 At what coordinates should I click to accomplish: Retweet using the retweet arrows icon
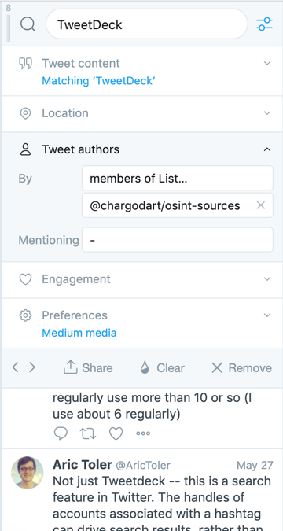88,433
